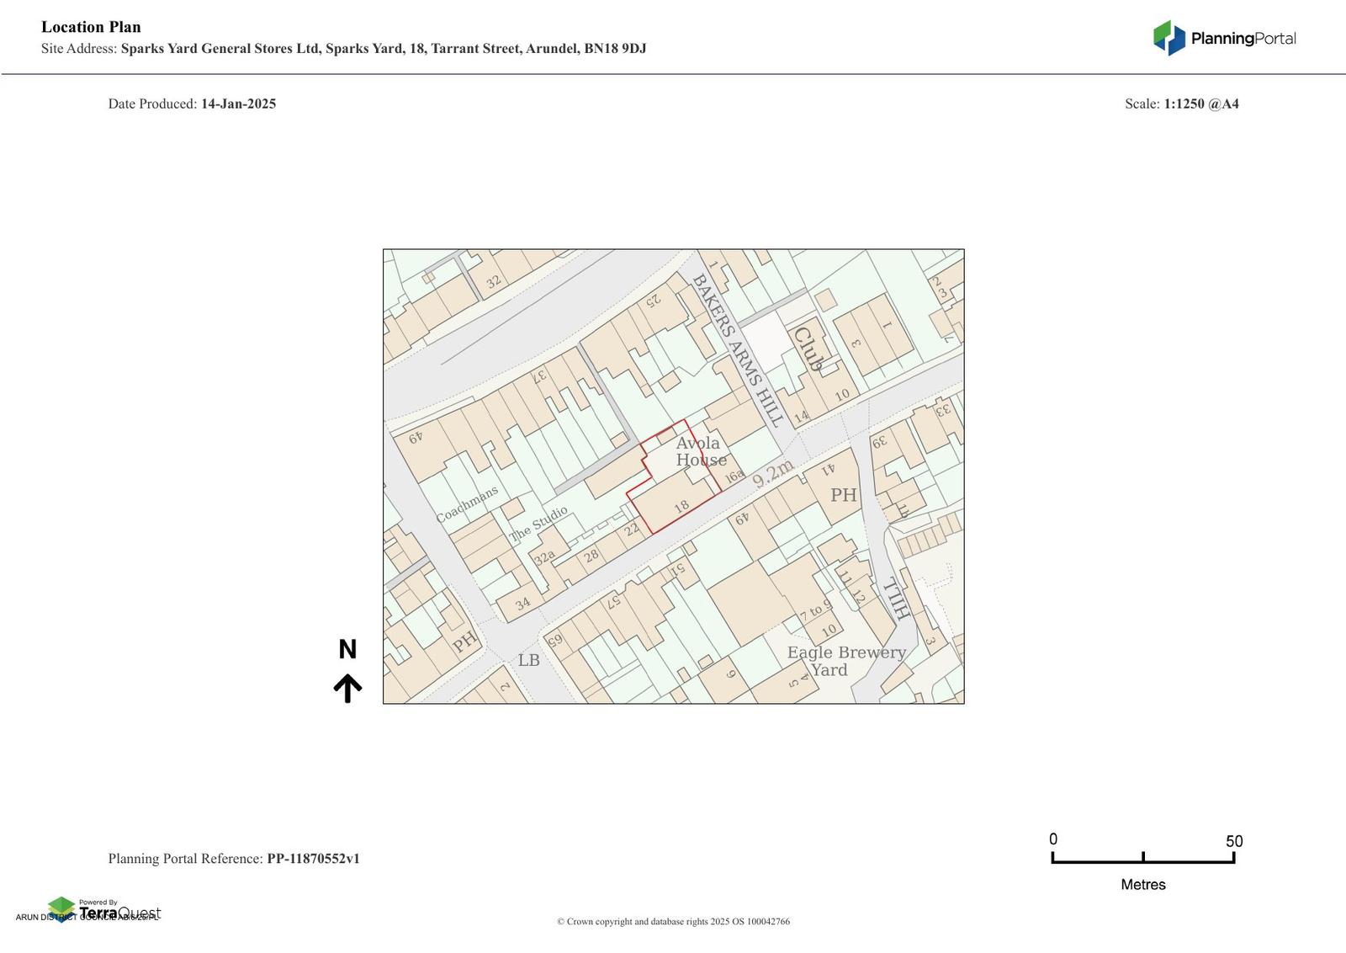Click the Crown copyright notice at bottom
The height and width of the screenshot is (953, 1346).
pos(673,922)
